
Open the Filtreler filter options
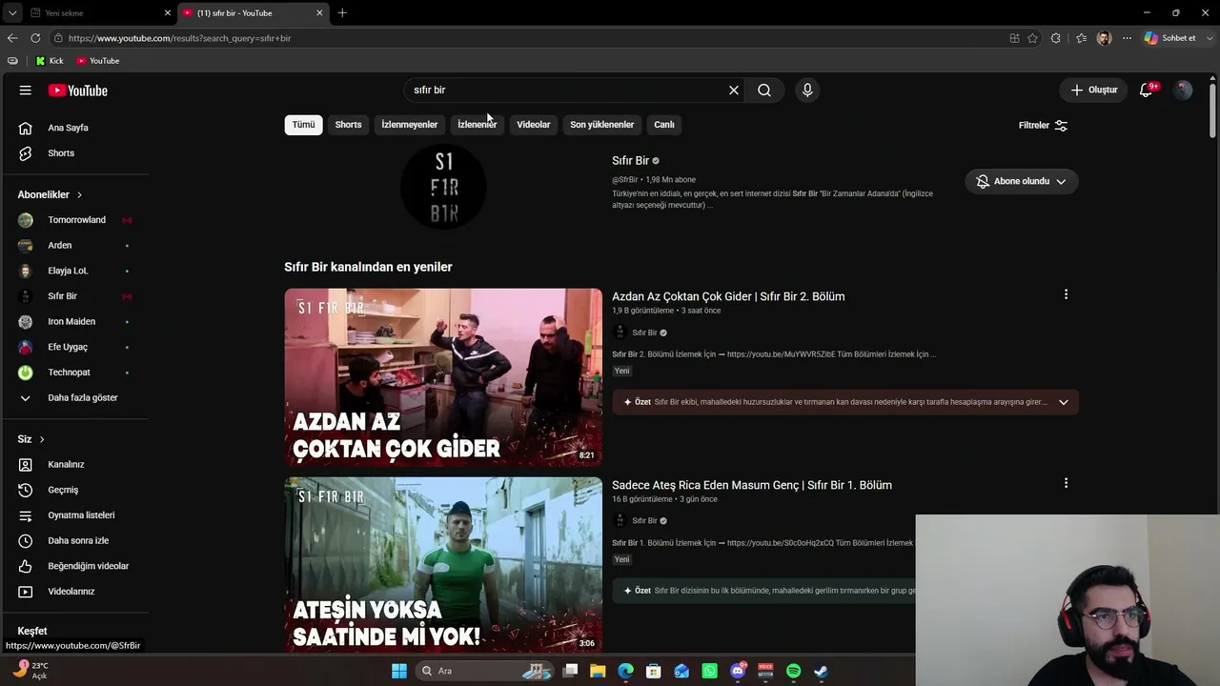pyautogui.click(x=1043, y=126)
